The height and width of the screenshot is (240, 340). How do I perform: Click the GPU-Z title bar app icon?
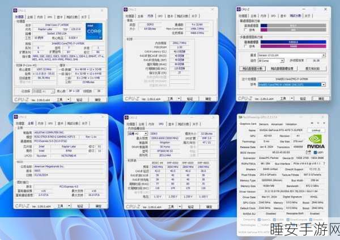[x=240, y=117]
